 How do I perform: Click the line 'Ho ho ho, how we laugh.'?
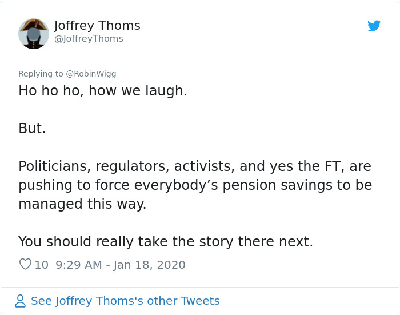coord(103,91)
